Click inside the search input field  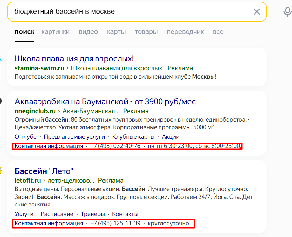pos(127,11)
